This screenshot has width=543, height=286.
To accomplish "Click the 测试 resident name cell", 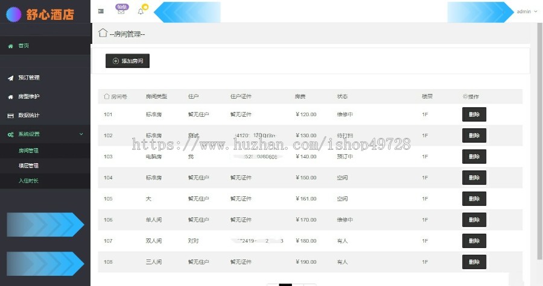I will point(193,135).
